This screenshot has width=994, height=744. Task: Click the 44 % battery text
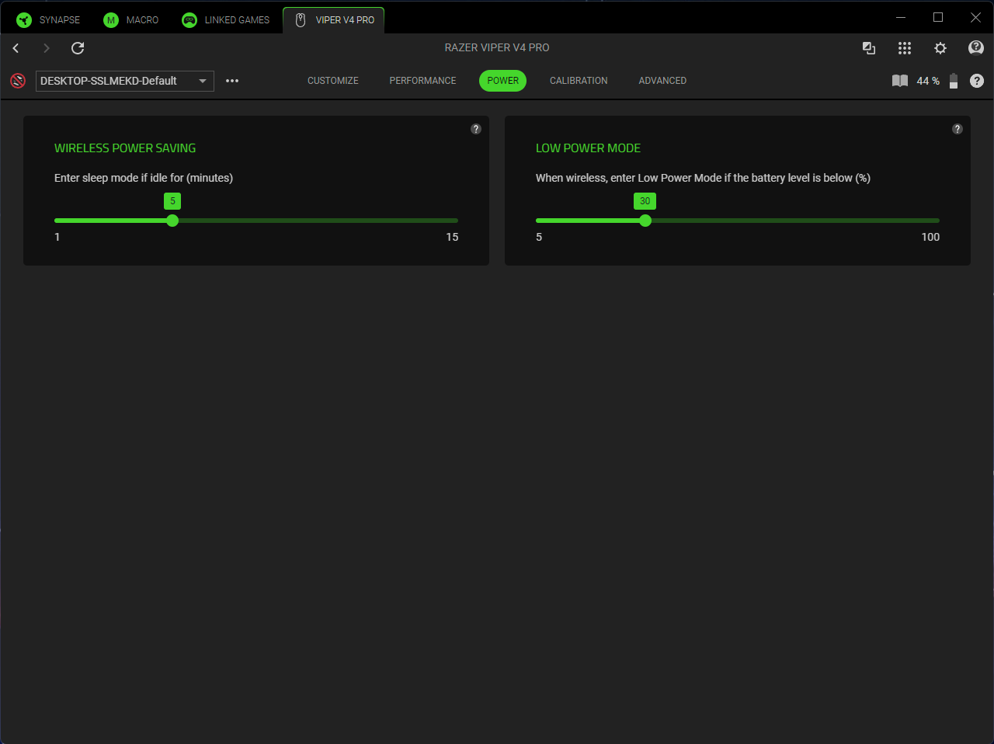pos(928,81)
